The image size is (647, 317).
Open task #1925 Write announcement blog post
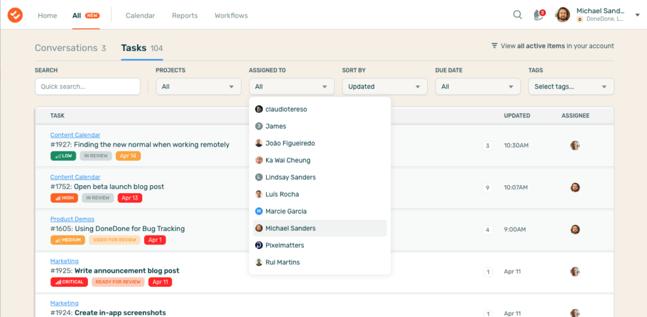tap(115, 271)
